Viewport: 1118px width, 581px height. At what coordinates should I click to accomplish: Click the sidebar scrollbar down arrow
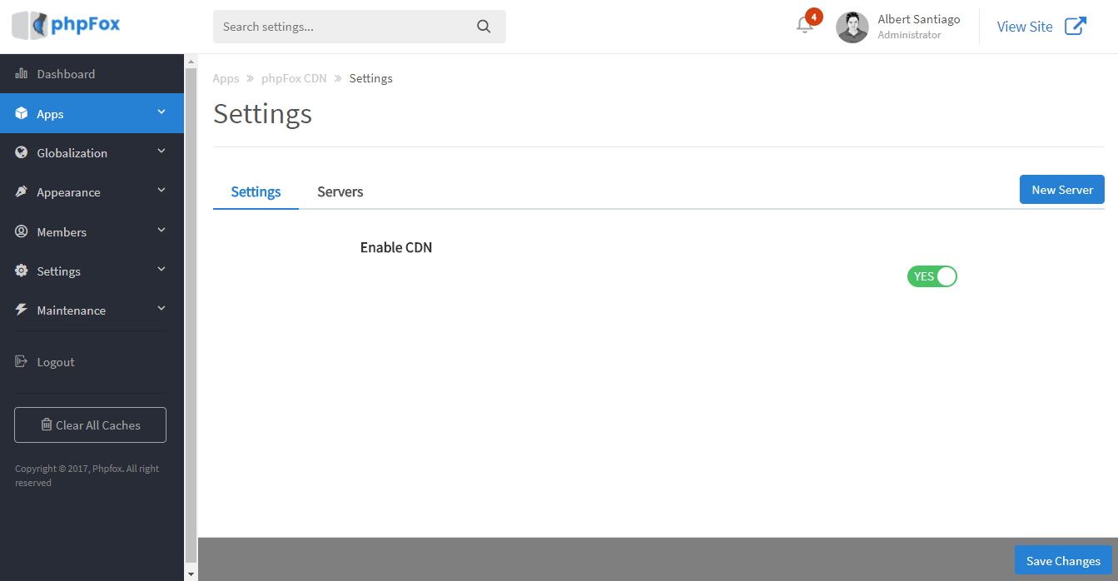point(191,574)
